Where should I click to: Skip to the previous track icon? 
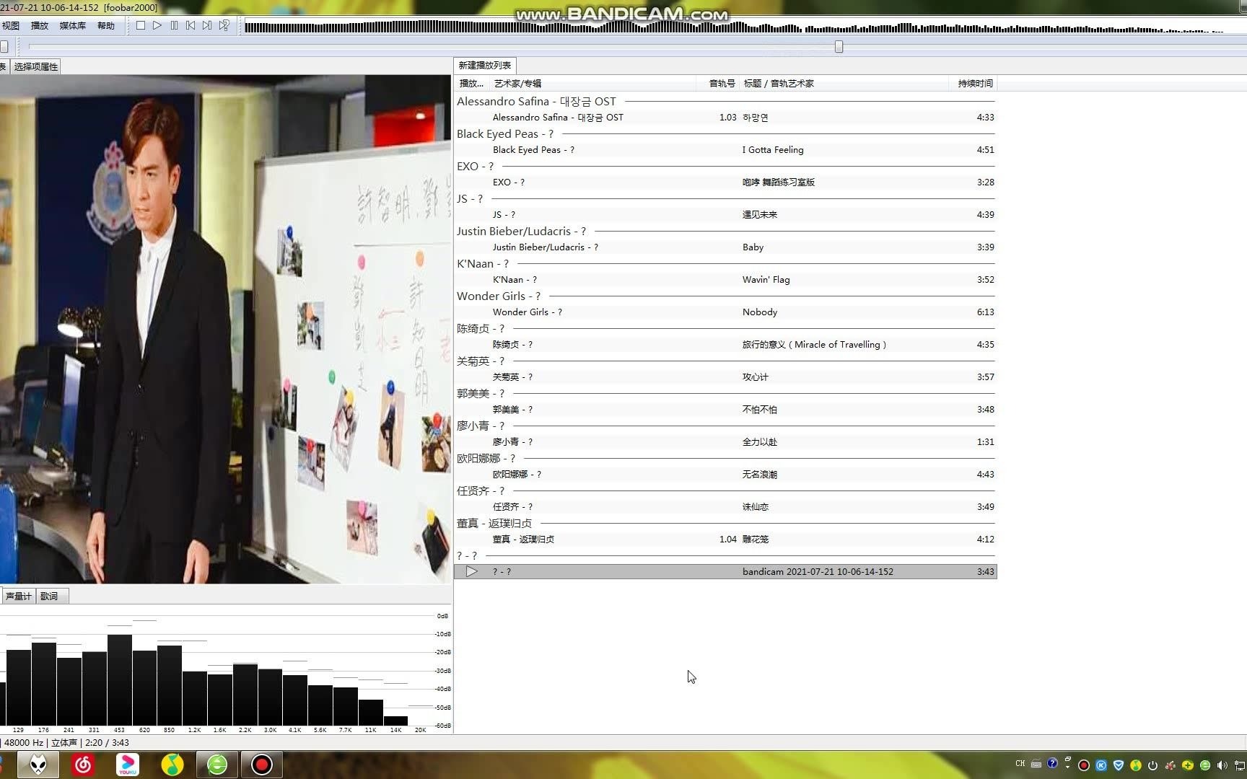click(x=191, y=25)
